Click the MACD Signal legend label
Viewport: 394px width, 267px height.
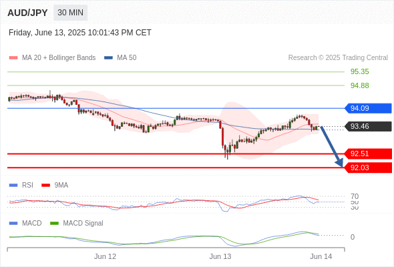coord(83,224)
